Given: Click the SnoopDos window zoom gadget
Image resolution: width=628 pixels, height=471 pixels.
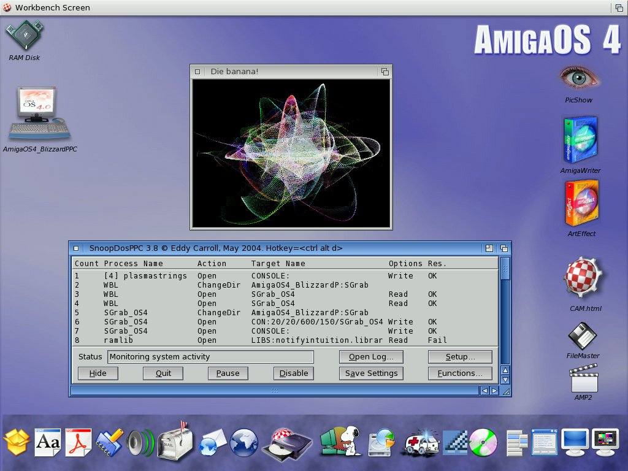Looking at the screenshot, I should pyautogui.click(x=489, y=248).
